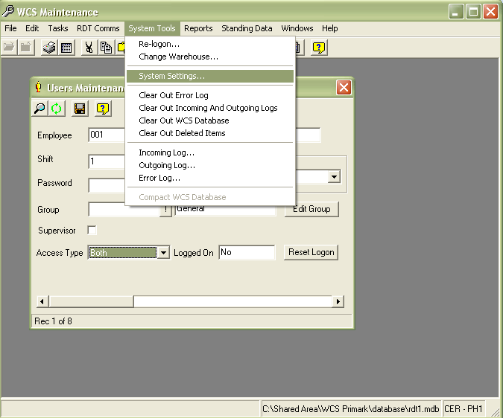Click the record scrollbar right arrow

click(338, 301)
